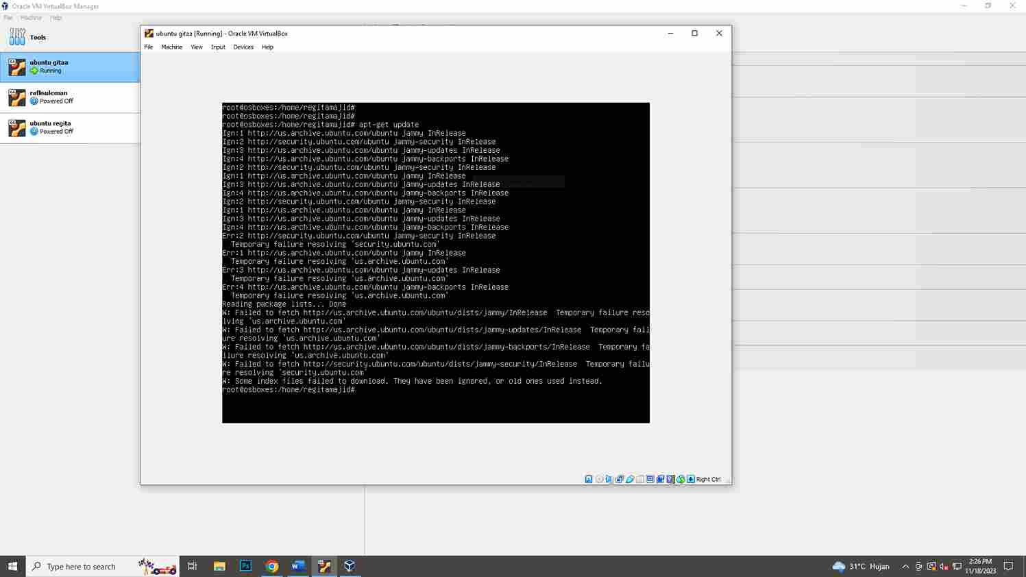Open Task View from the taskbar
1026x577 pixels.
click(193, 566)
